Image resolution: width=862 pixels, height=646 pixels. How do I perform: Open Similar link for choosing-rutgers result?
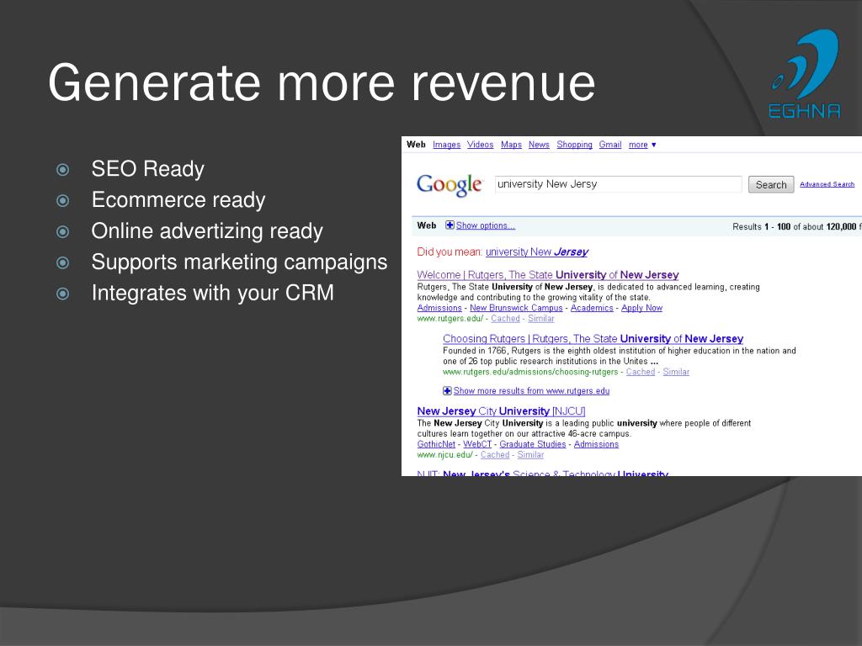tap(676, 372)
